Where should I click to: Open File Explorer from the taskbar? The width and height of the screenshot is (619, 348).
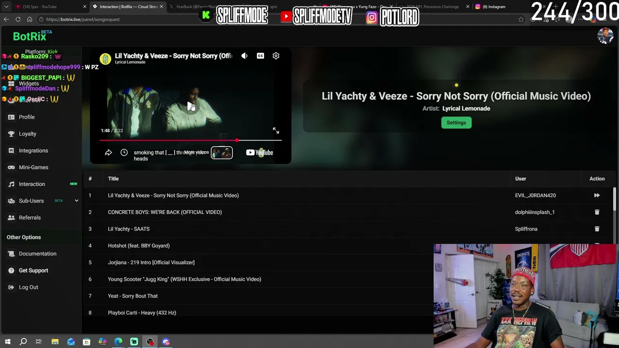(55, 342)
